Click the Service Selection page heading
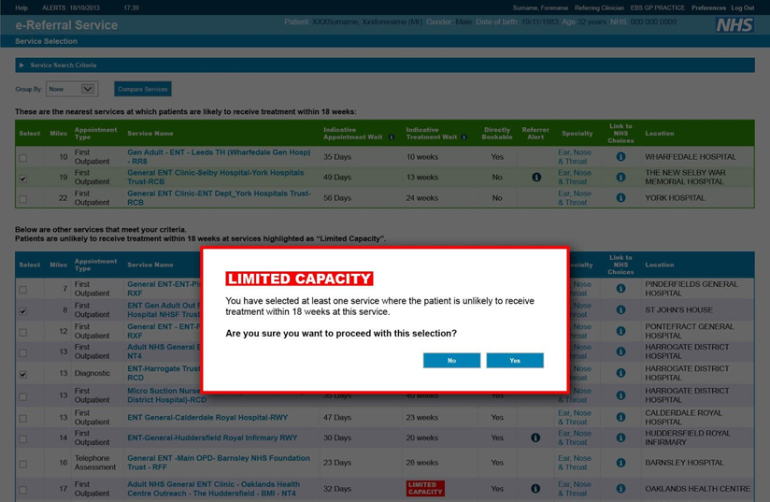Viewport: 770px width, 502px height. [x=46, y=41]
